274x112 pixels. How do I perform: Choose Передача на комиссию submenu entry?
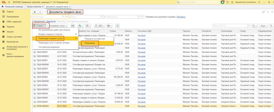point(96,38)
